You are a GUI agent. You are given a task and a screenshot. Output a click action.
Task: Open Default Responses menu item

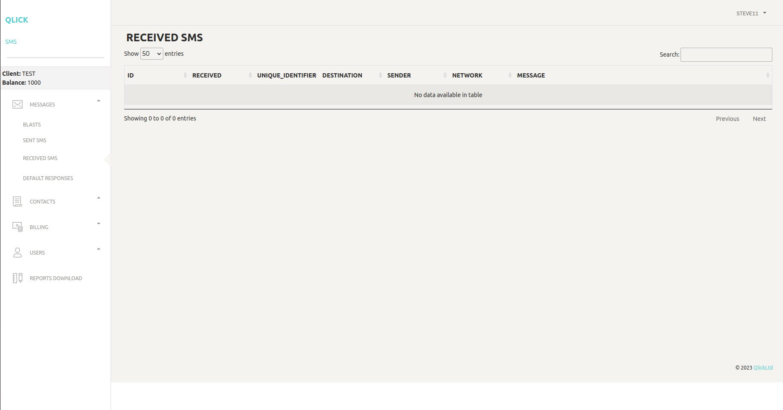pyautogui.click(x=48, y=178)
